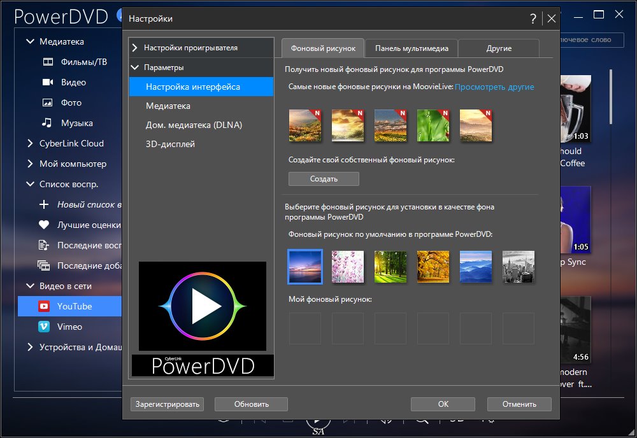
Task: Collapse the Видео в сети section
Action: click(30, 286)
